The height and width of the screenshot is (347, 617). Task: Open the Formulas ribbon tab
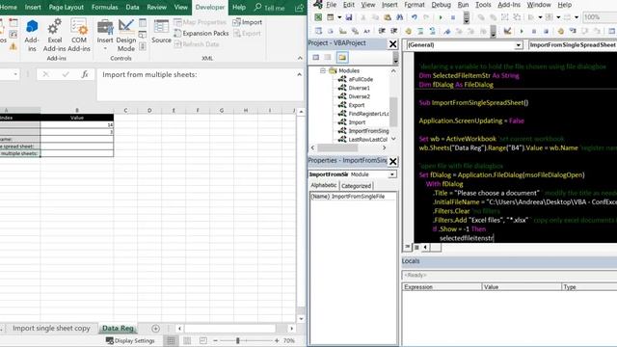point(105,7)
